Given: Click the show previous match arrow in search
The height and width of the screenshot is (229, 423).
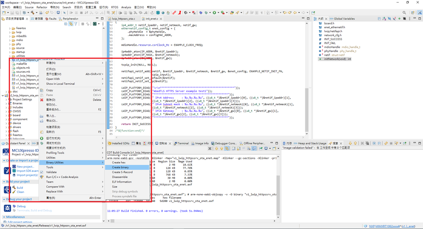Looking at the screenshot, I should (355, 143).
